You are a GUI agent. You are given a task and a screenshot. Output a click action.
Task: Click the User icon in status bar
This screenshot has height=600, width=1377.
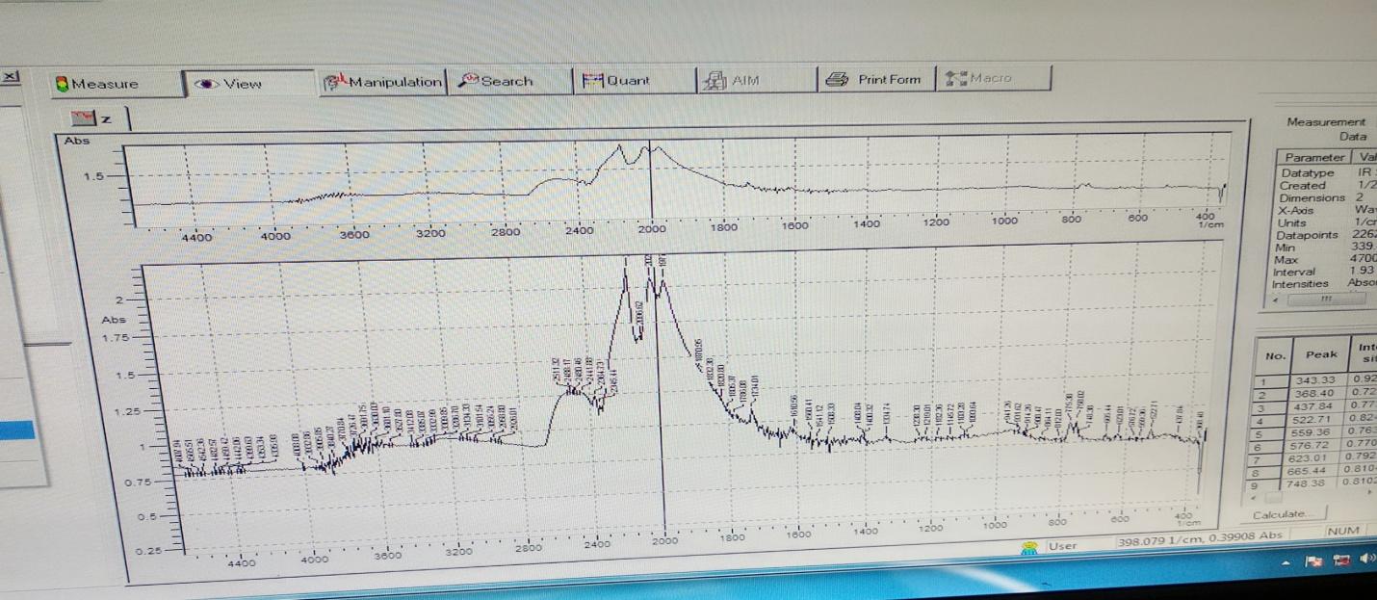pyautogui.click(x=1029, y=547)
